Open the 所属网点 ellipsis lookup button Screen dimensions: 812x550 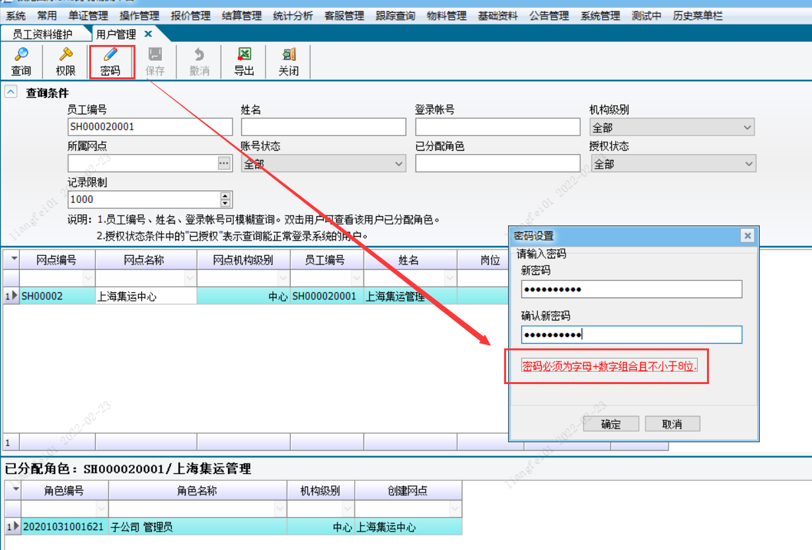[225, 163]
